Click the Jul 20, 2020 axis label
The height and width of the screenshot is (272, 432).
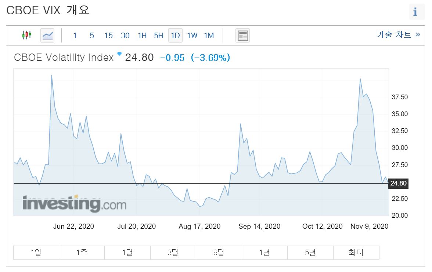[x=137, y=226]
